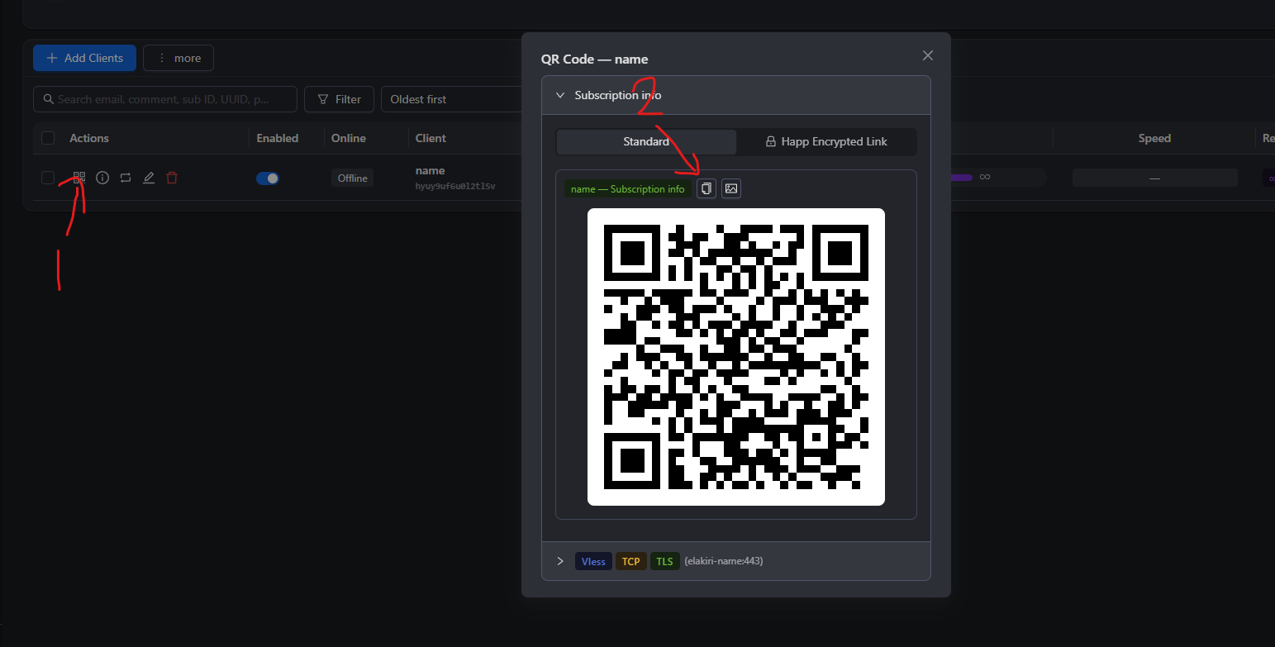Image resolution: width=1275 pixels, height=647 pixels.
Task: Click the Client column header
Action: tap(431, 138)
